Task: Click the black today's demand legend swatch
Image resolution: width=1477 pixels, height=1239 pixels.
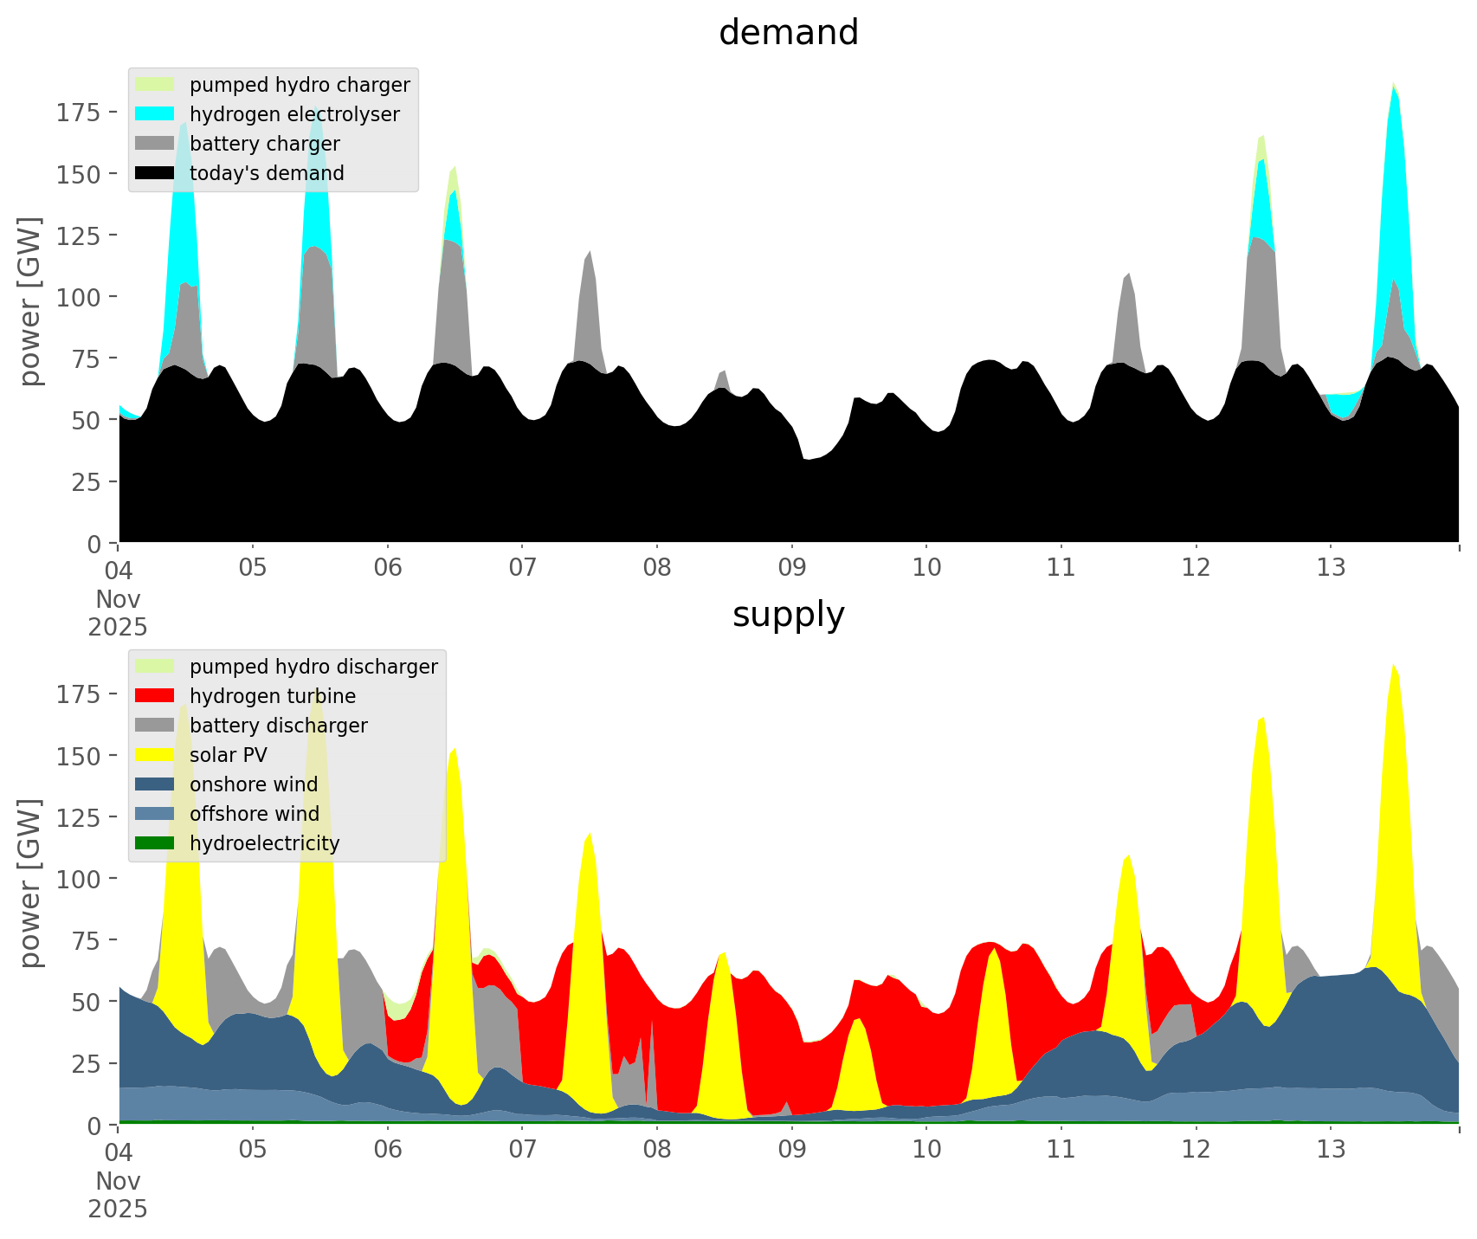Action: (155, 173)
